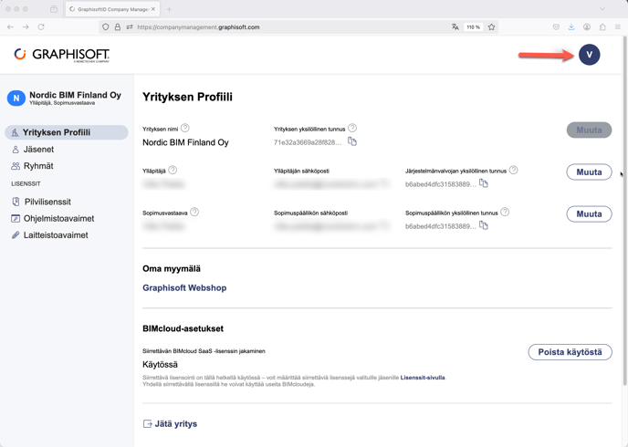This screenshot has width=628, height=447.
Task: Go back to previous page
Action: pos(10,26)
